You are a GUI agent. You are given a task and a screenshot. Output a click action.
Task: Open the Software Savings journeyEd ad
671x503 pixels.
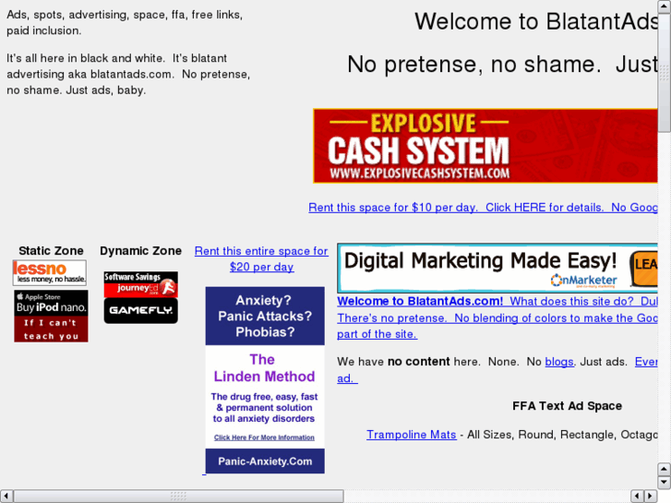coord(141,284)
